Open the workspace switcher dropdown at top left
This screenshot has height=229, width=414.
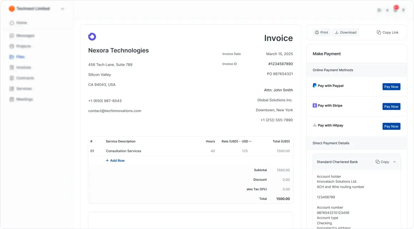(x=62, y=9)
